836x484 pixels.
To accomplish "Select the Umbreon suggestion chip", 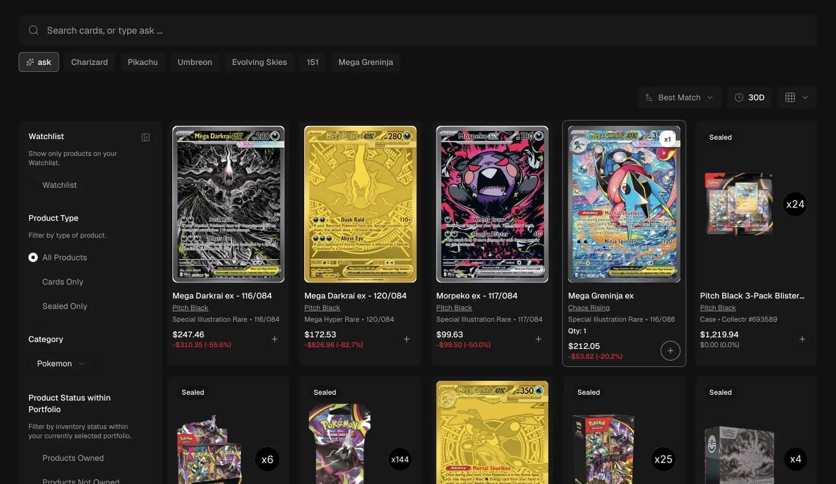I will (x=195, y=62).
